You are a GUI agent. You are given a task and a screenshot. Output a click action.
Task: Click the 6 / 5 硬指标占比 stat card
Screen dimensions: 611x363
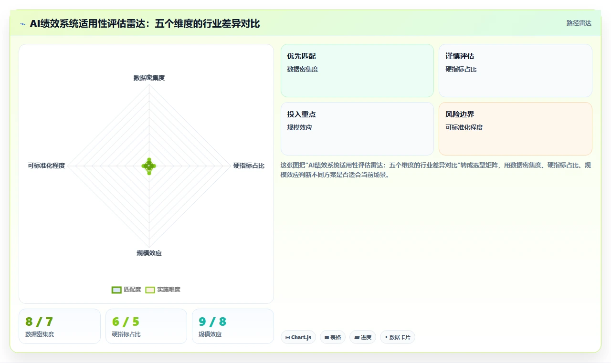click(x=146, y=326)
